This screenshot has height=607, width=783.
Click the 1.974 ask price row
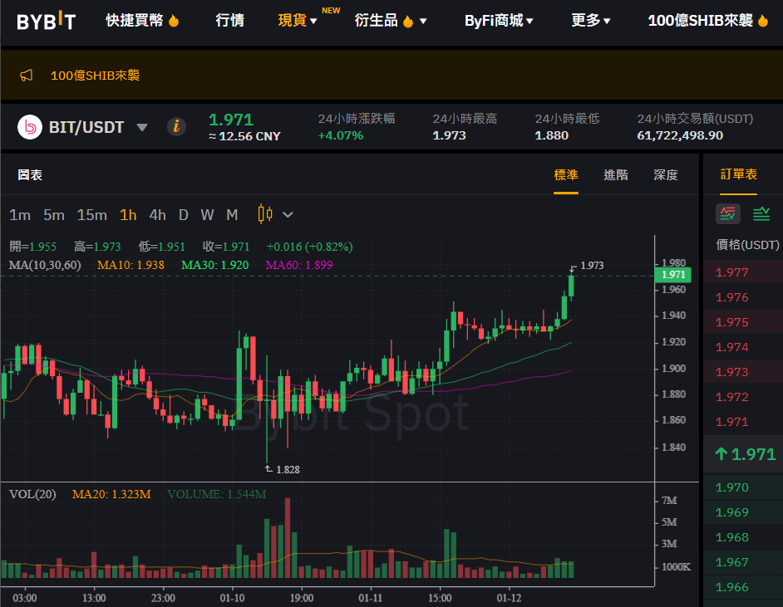[x=743, y=347]
